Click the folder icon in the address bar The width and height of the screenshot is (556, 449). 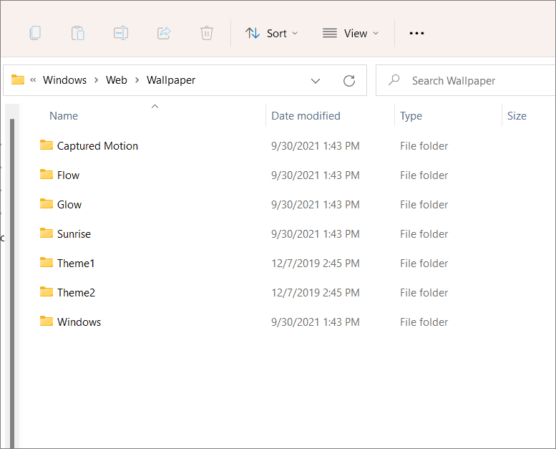click(18, 79)
